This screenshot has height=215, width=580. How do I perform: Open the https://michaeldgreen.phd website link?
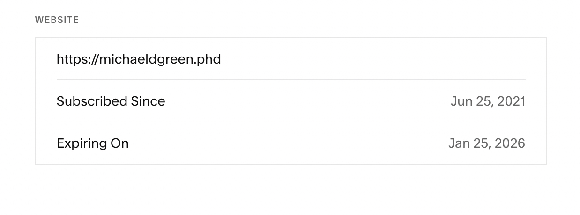pyautogui.click(x=139, y=59)
